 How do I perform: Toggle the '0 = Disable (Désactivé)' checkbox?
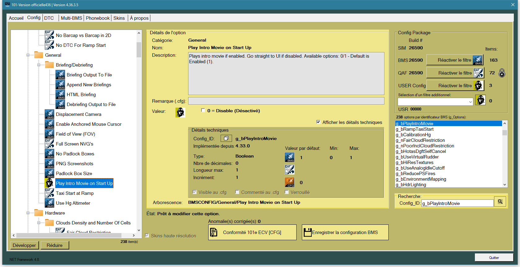coord(203,110)
